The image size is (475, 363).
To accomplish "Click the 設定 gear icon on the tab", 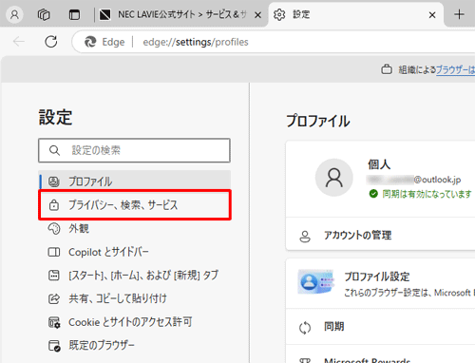I will [x=279, y=14].
